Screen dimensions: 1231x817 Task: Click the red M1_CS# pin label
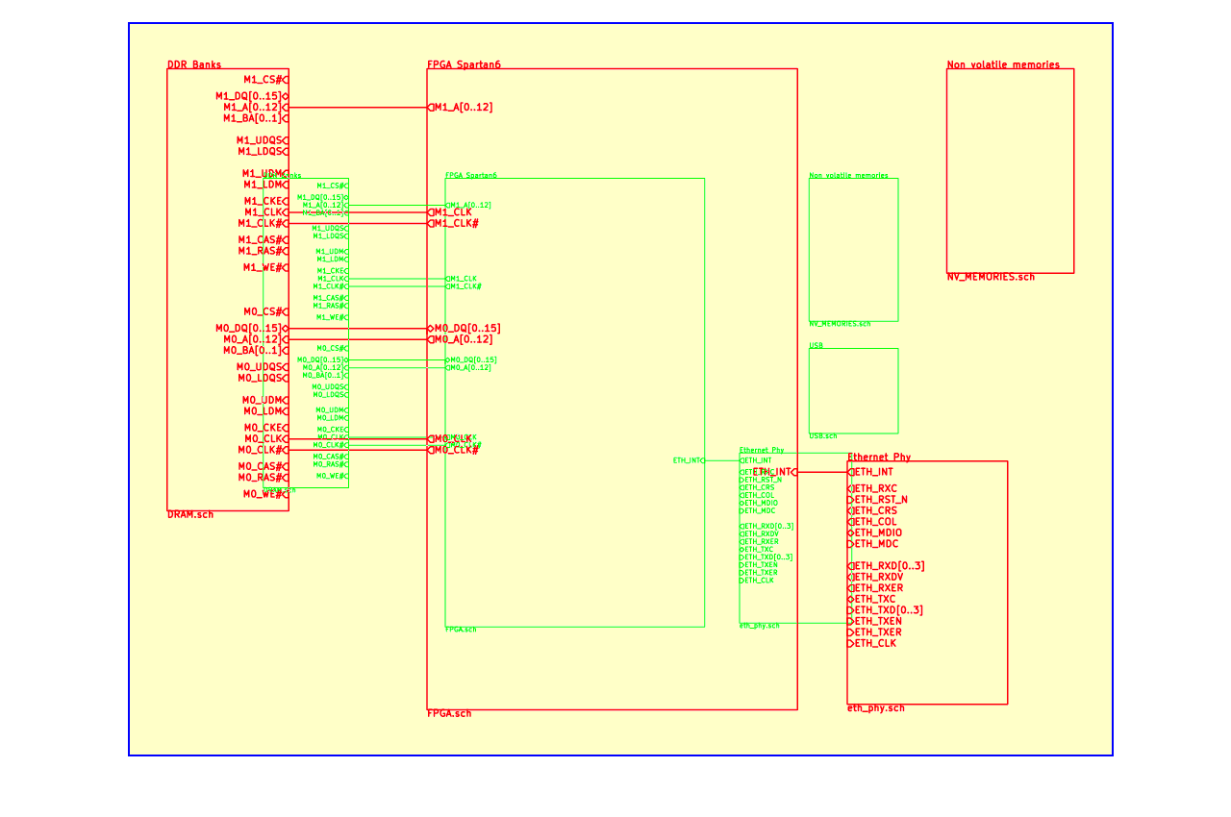263,80
